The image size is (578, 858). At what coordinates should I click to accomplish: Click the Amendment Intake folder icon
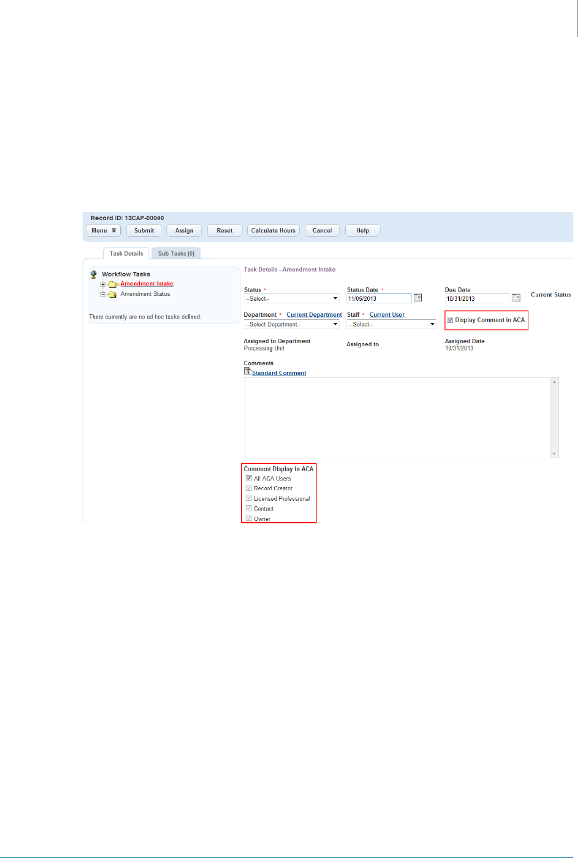point(113,284)
